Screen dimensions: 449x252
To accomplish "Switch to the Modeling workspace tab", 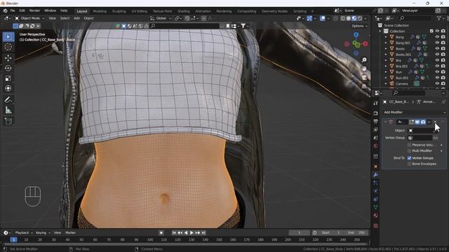I will pos(100,11).
